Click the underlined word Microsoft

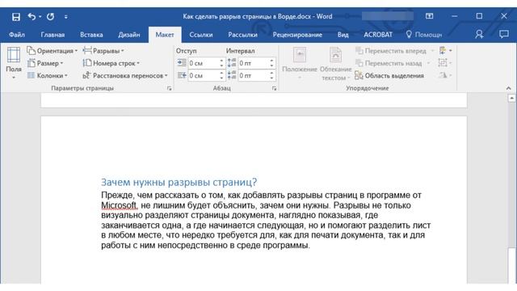[119, 205]
